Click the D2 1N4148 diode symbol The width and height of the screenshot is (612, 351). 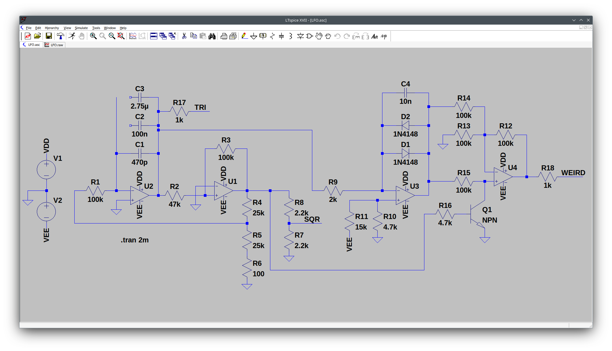[x=405, y=125]
